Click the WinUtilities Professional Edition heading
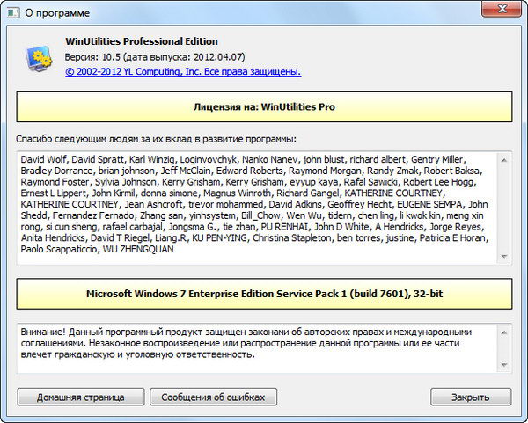Viewport: 528px width, 423px height. click(x=142, y=41)
